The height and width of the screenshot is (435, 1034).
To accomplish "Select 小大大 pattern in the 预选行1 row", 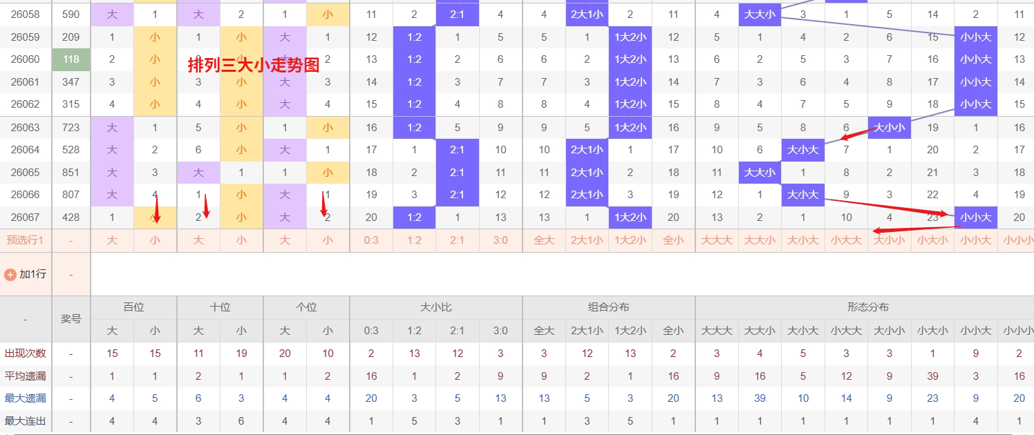I will click(x=846, y=240).
